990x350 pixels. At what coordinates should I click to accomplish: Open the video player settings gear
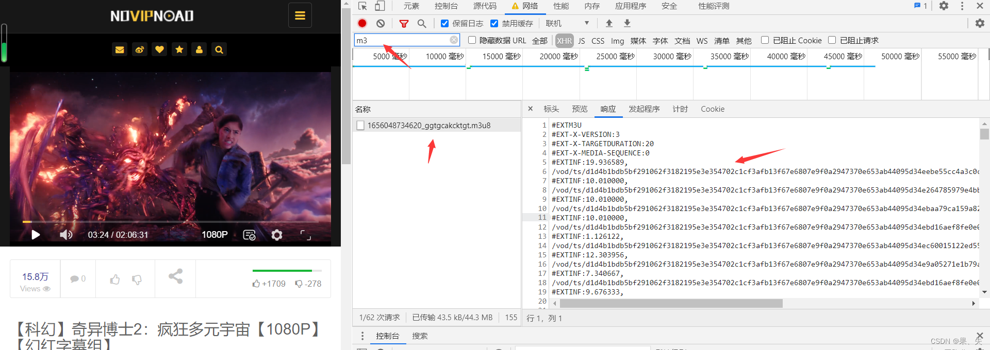tap(277, 235)
